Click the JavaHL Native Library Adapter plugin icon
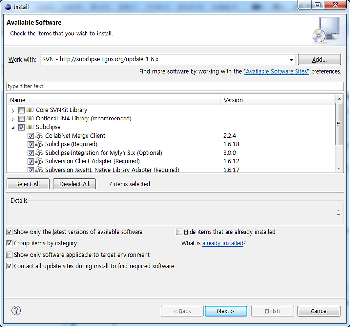Image resolution: width=350 pixels, height=327 pixels. pos(39,170)
